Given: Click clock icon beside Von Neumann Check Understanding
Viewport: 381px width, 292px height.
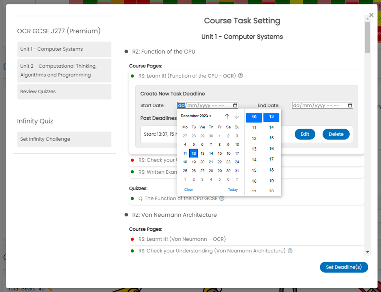Looking at the screenshot, I should click(x=290, y=251).
